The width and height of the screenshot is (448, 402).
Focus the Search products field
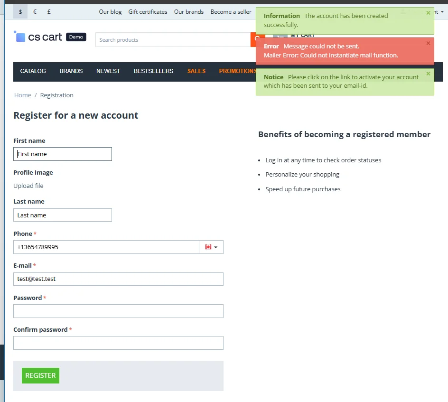[x=173, y=40]
